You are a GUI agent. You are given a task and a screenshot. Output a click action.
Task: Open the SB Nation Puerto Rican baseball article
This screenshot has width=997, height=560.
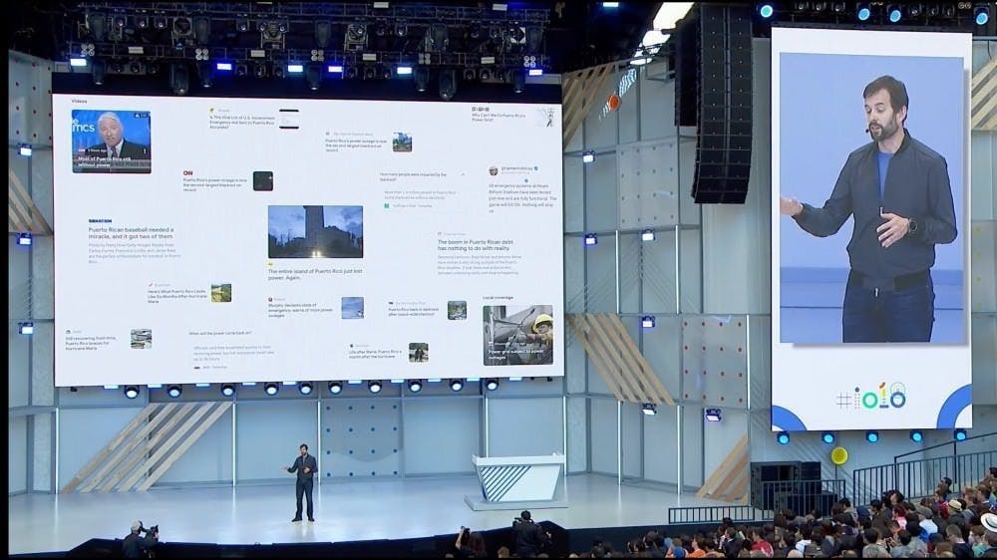tap(135, 241)
